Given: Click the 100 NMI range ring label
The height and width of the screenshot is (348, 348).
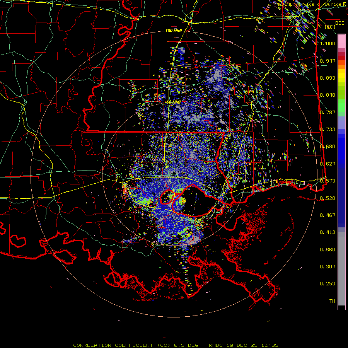Looking at the screenshot, I should (x=174, y=31).
